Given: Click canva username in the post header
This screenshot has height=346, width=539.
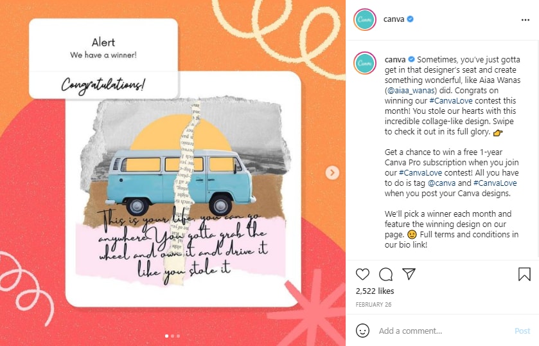Looking at the screenshot, I should (x=394, y=19).
